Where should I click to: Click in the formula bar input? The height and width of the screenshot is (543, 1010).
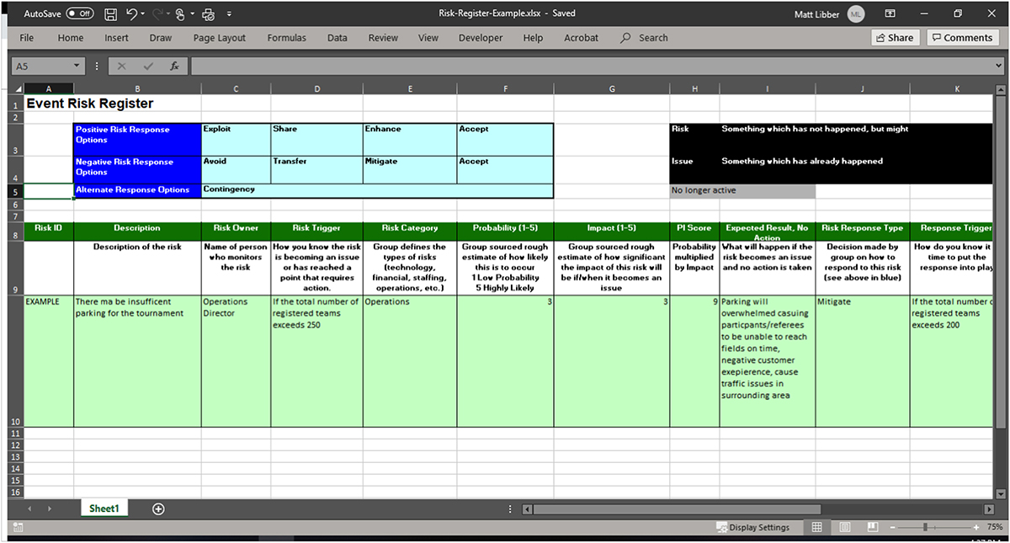point(589,66)
